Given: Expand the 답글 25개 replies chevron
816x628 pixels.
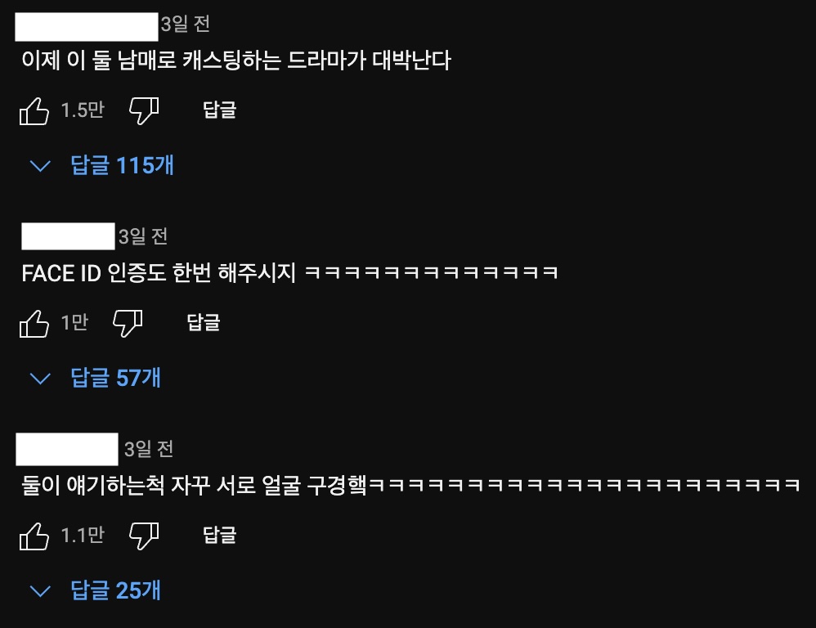Looking at the screenshot, I should pyautogui.click(x=40, y=591).
